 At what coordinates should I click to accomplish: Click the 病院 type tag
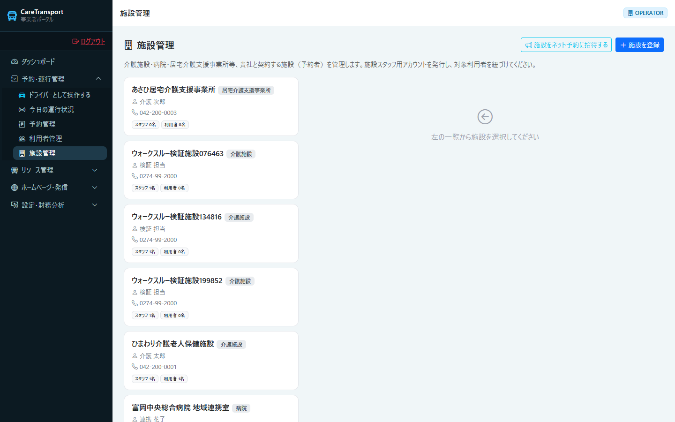pos(241,408)
